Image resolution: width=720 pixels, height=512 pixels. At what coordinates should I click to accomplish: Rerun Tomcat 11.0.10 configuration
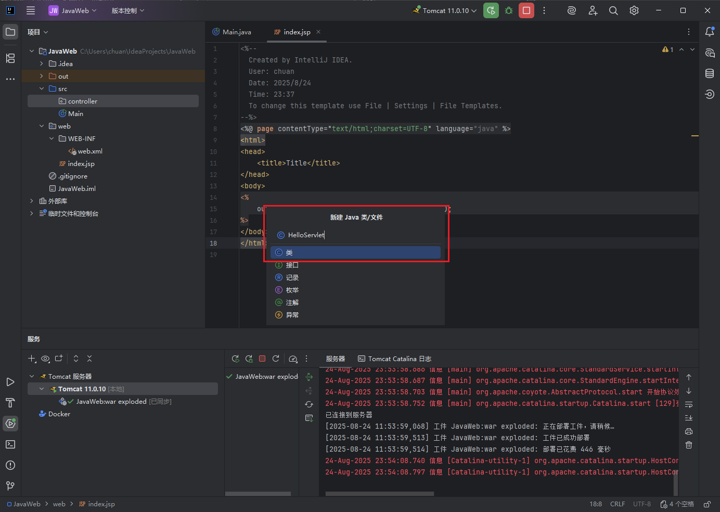point(491,10)
